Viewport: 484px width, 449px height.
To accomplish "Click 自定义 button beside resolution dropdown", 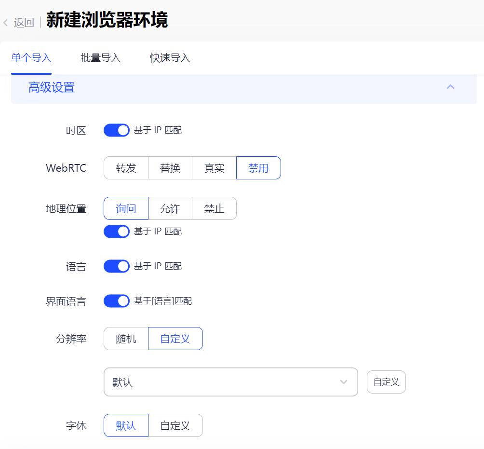I will pos(386,382).
